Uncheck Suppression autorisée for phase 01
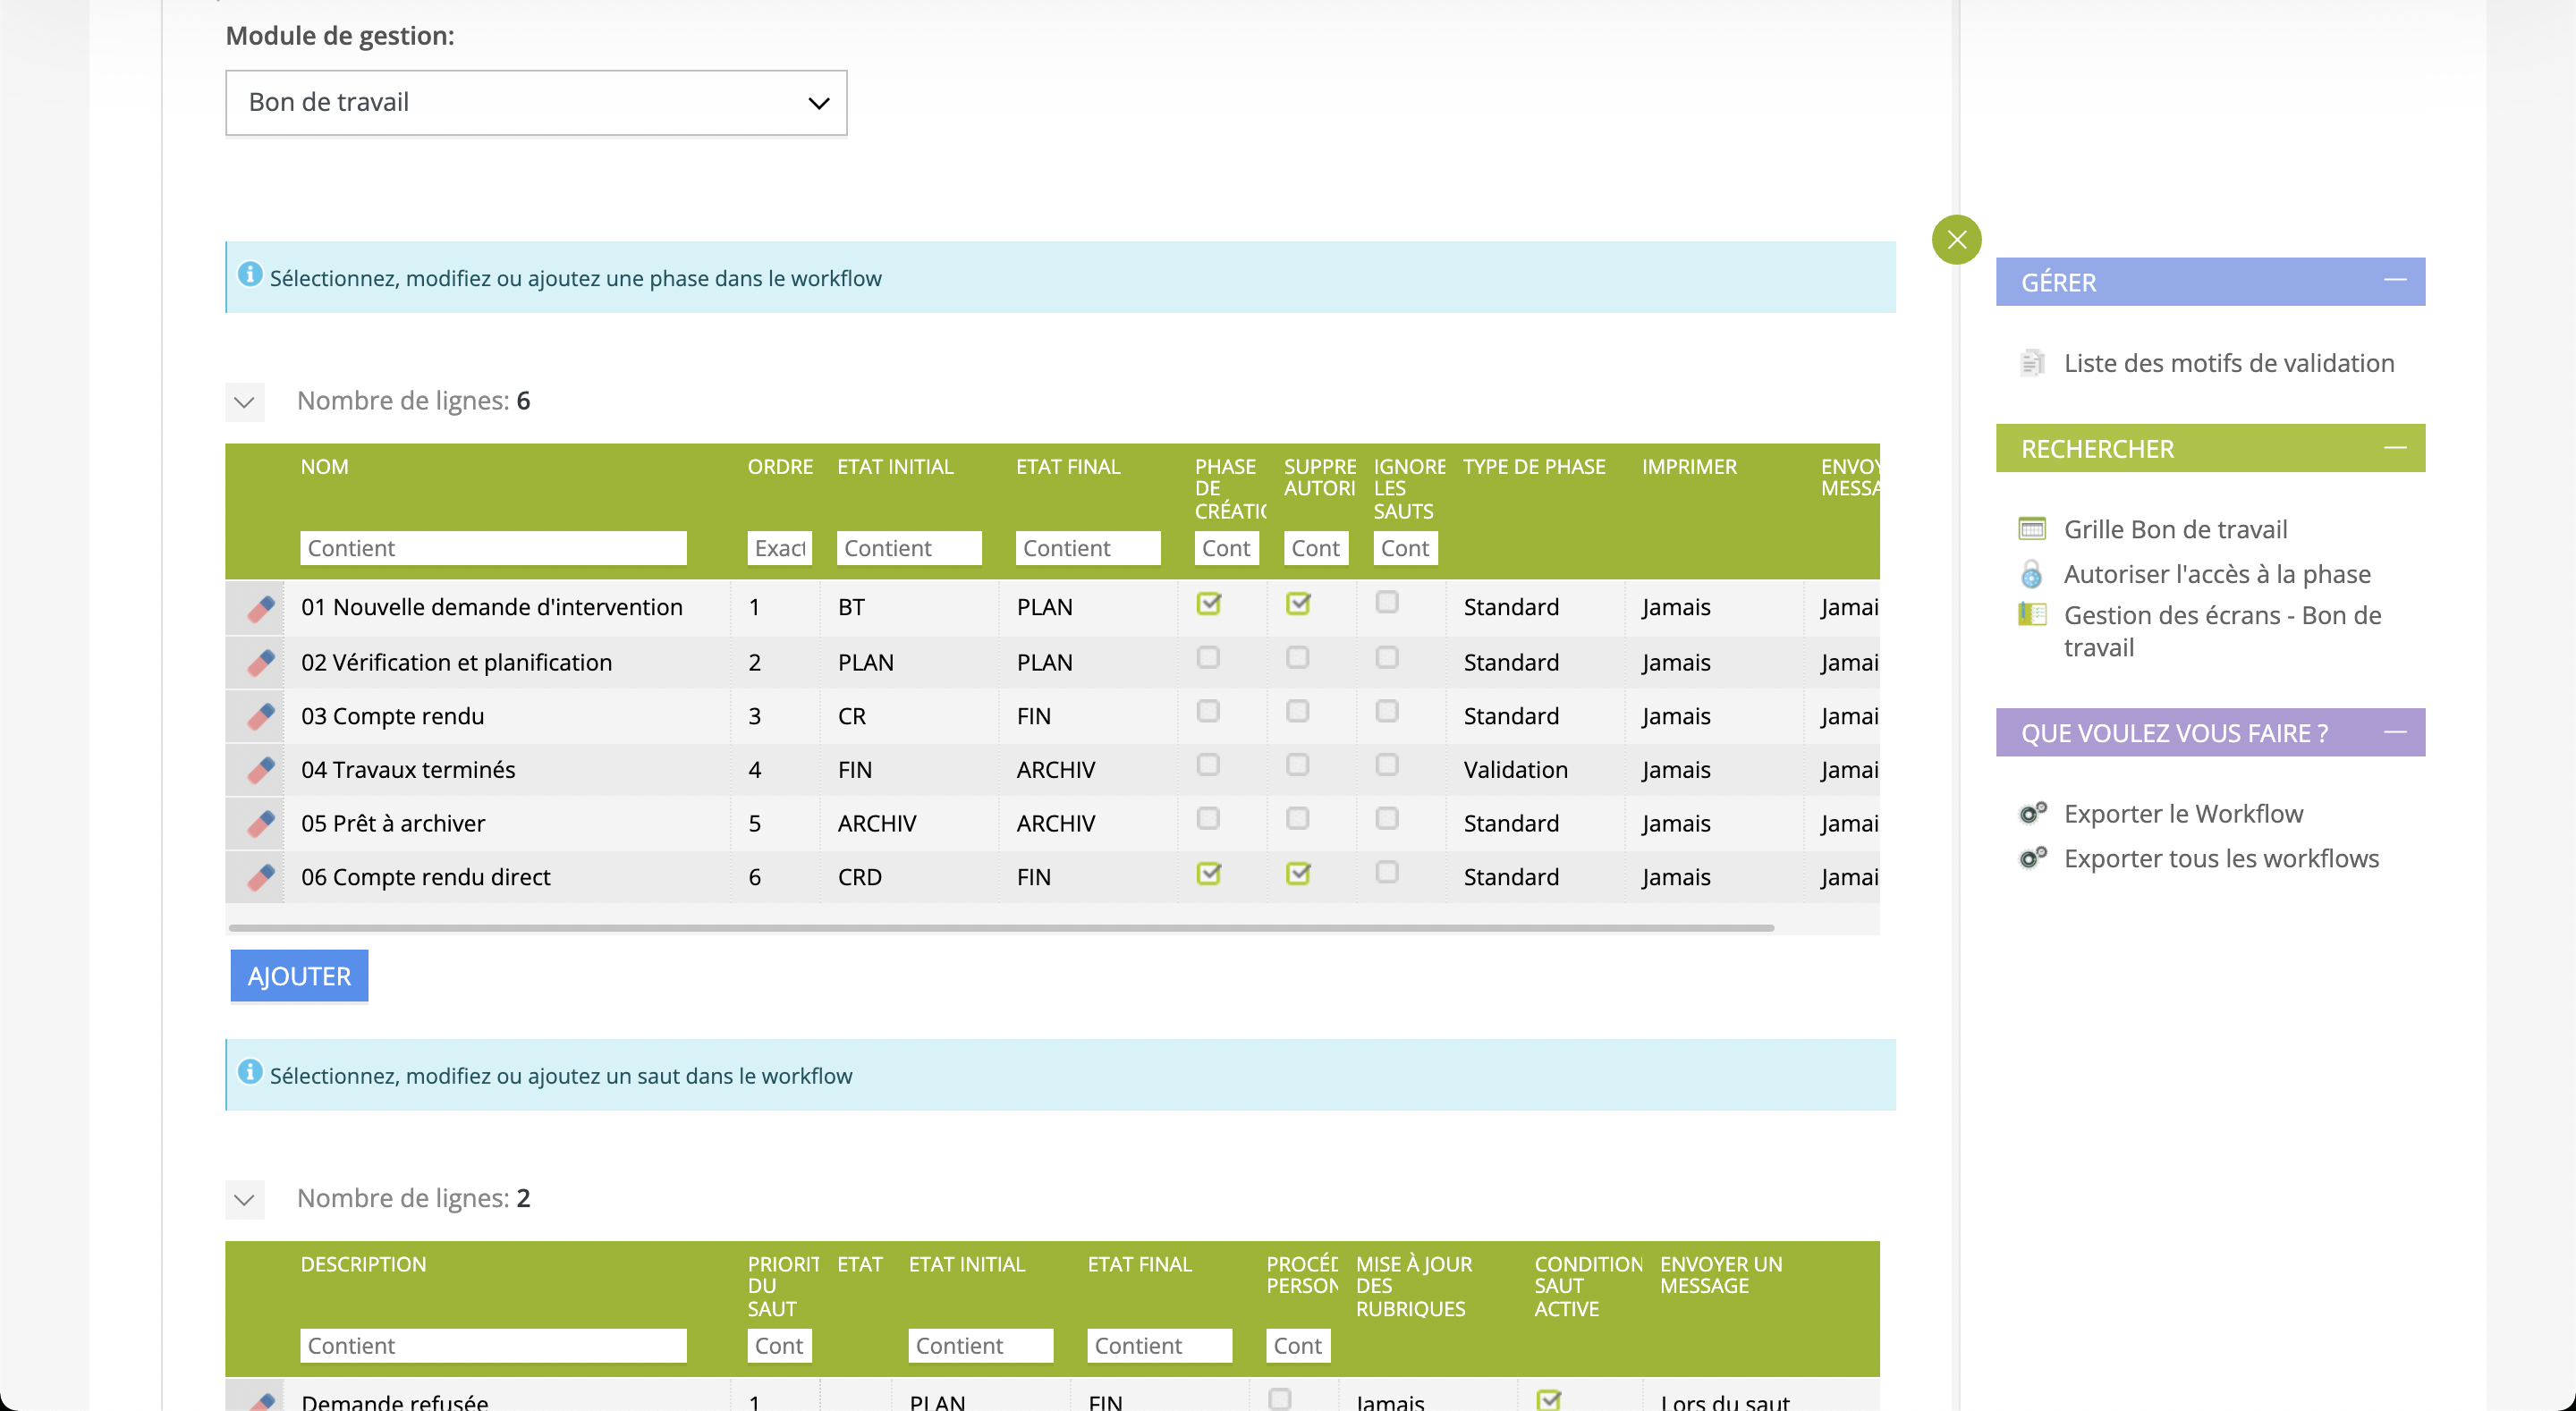 pyautogui.click(x=1298, y=603)
